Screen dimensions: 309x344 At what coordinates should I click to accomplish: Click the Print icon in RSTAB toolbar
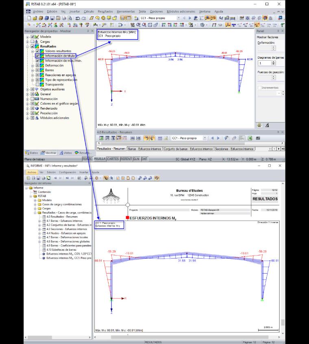(x=64, y=18)
